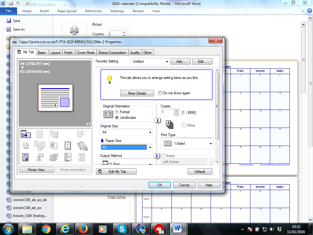Toggle the Staple checkbox
This screenshot has width=313, height=235.
point(163,156)
